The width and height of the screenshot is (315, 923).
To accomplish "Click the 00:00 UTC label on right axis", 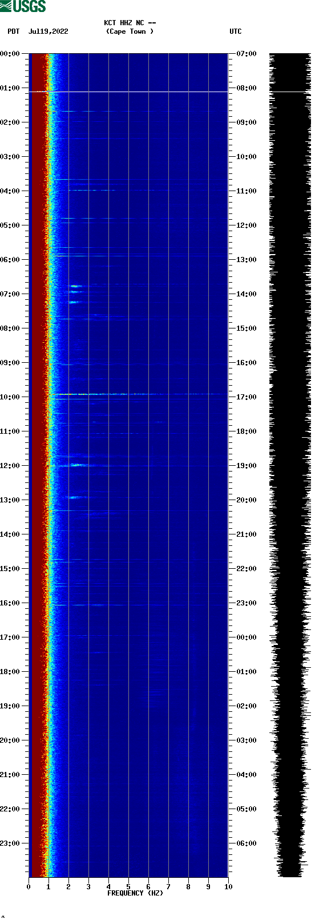I will (x=246, y=637).
